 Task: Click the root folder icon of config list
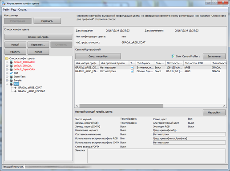[x=7, y=58]
